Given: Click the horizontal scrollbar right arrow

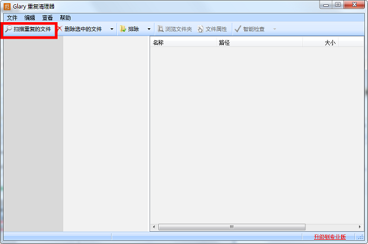Looking at the screenshot, I should (359, 227).
